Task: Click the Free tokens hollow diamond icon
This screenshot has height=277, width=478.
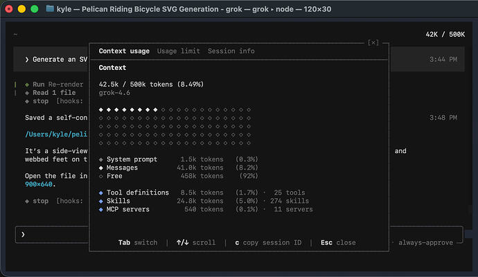Action: [x=101, y=176]
